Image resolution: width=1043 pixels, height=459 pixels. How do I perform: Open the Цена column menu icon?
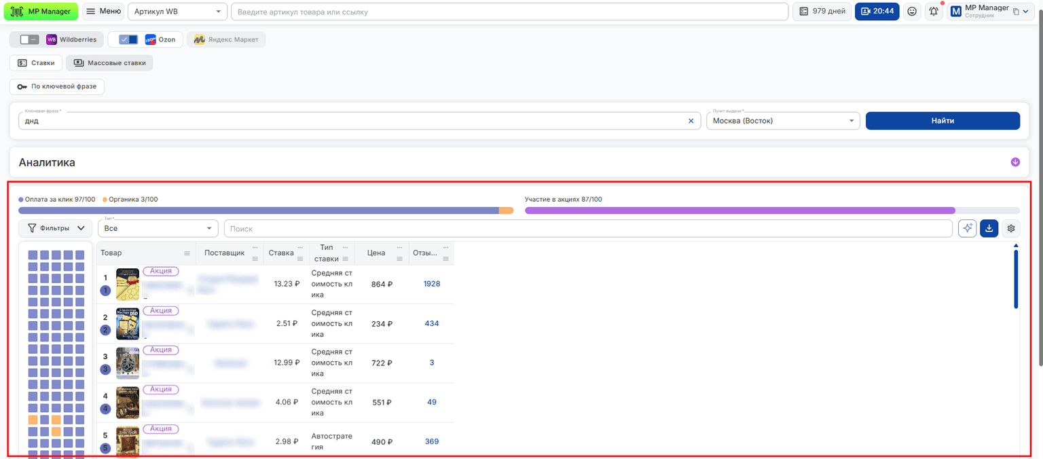[x=399, y=259]
